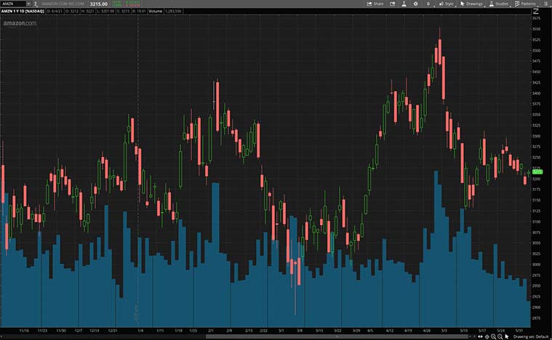Open the D timeframe dropdown
Image resolution: width=552 pixels, height=340 pixels.
[428, 4]
